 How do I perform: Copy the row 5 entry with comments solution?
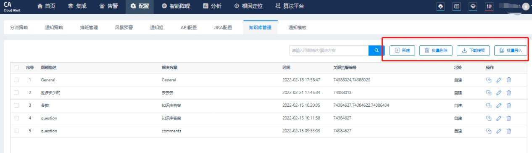click(x=489, y=131)
